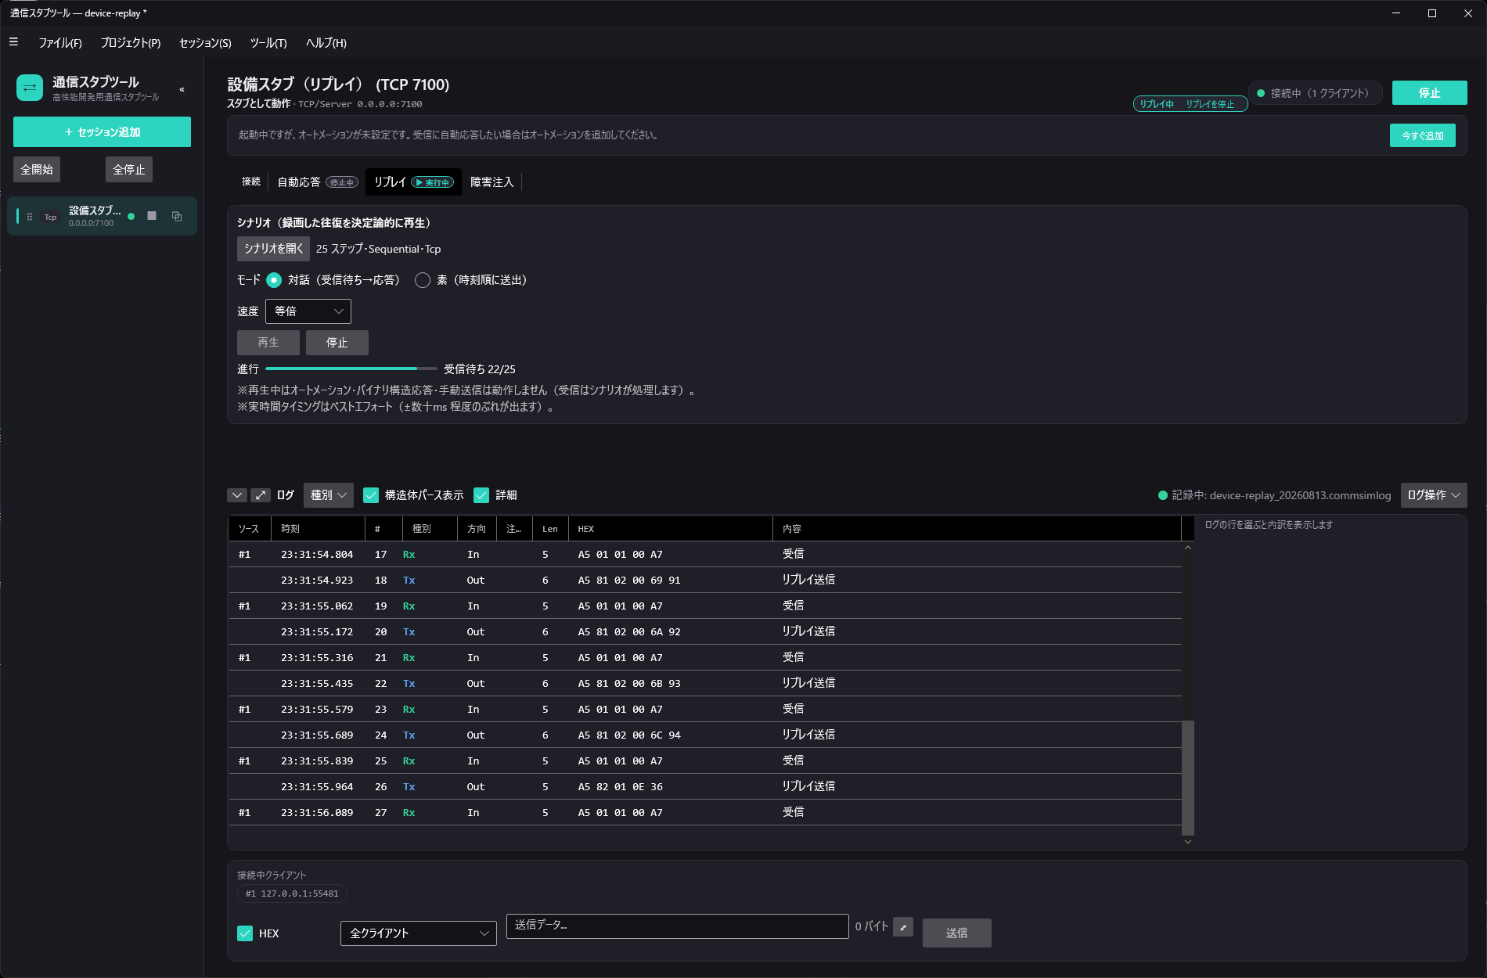Click the 受信待ち 22/25 progress status text

480,369
